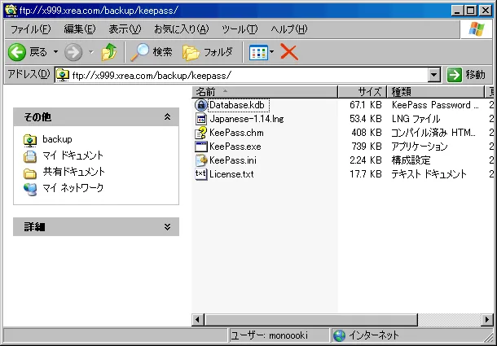
Task: Click the backup link text
Action: point(57,139)
